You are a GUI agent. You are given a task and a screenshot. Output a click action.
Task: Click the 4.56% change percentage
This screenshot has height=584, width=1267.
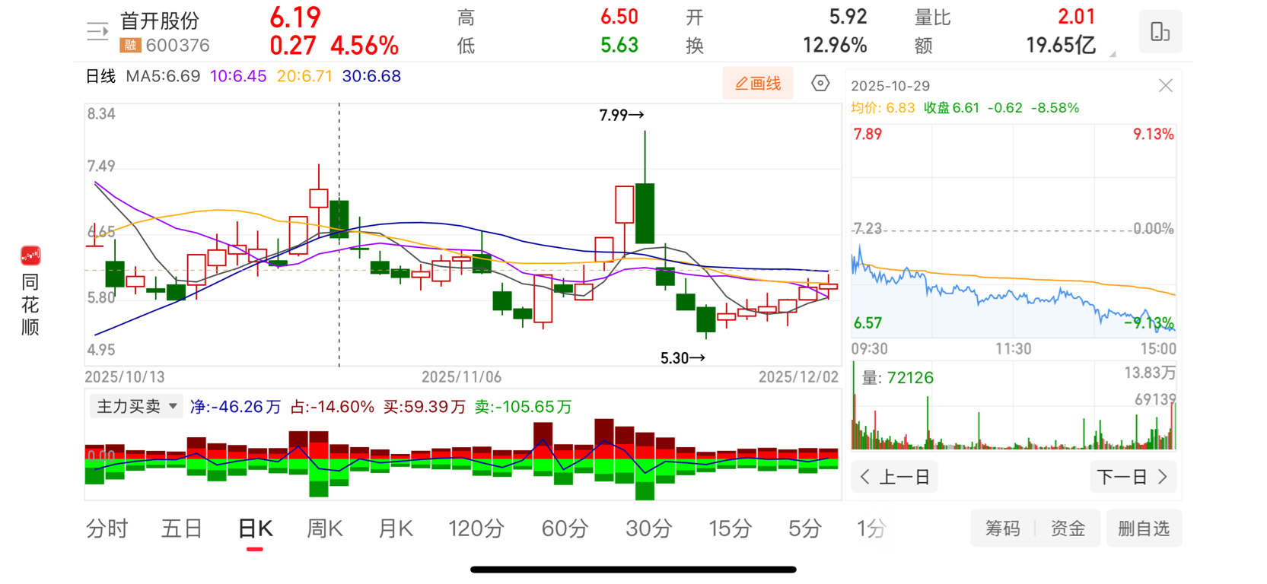365,46
